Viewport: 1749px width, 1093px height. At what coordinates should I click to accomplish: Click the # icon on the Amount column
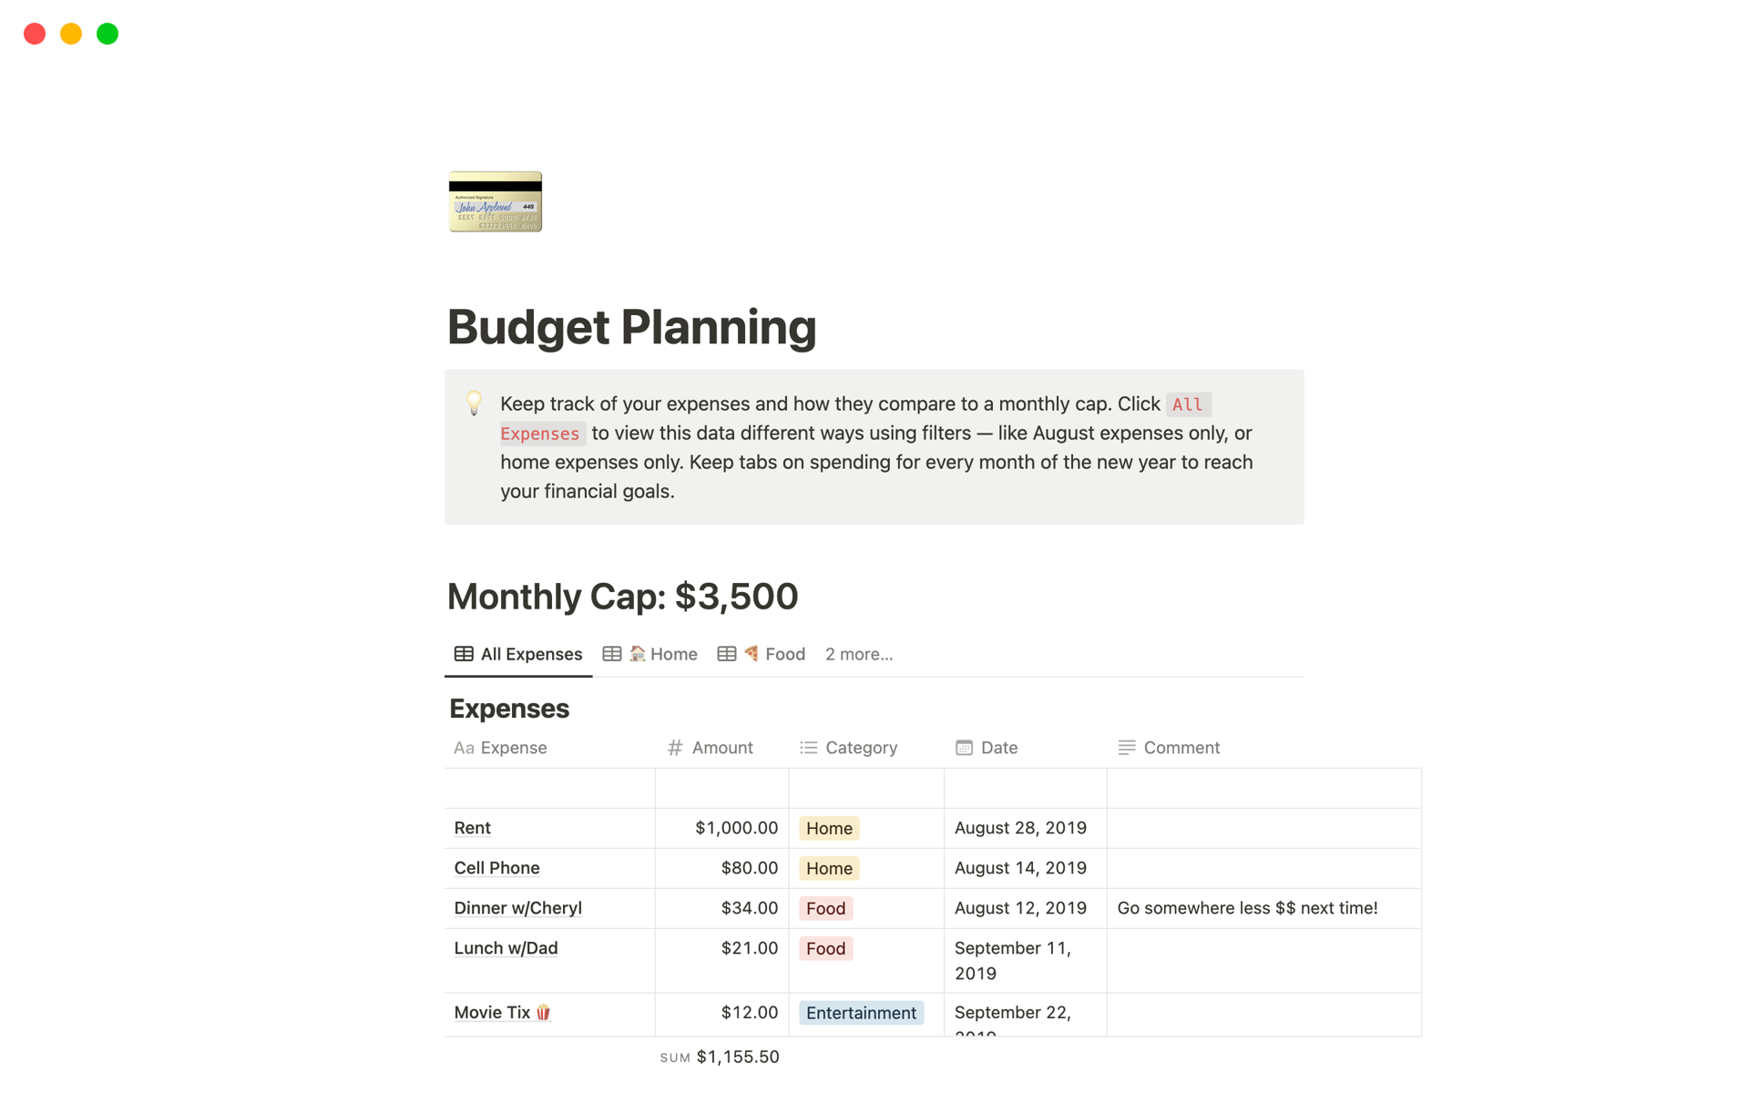tap(674, 748)
